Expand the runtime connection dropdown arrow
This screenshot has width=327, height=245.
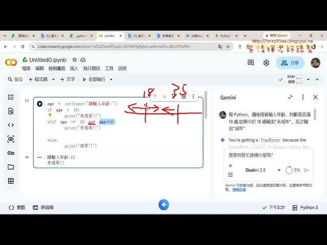[x=308, y=80]
